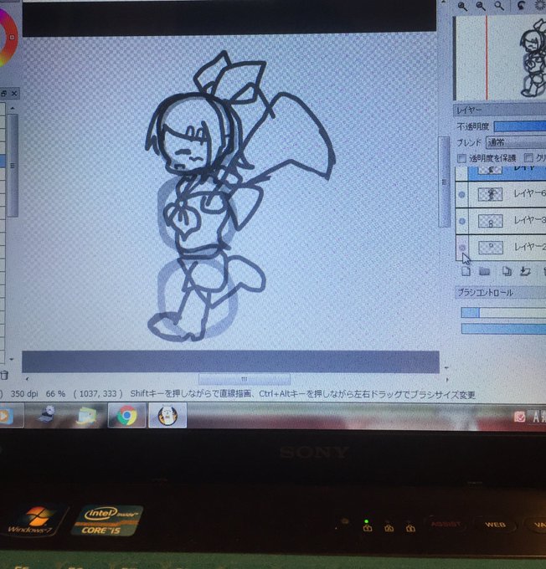This screenshot has width=546, height=569.
Task: Click the ブラシコントロール panel header
Action: tap(501, 292)
